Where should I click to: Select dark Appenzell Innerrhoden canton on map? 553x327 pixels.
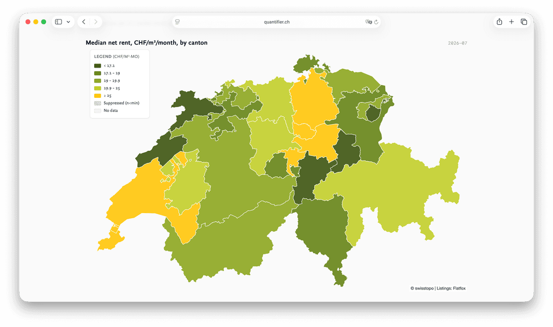tap(372, 114)
